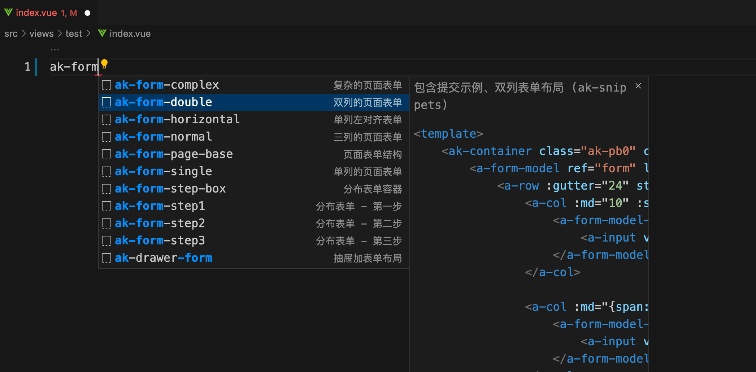The image size is (756, 372).
Task: Open the test breadcrumb folder
Action: 74,34
